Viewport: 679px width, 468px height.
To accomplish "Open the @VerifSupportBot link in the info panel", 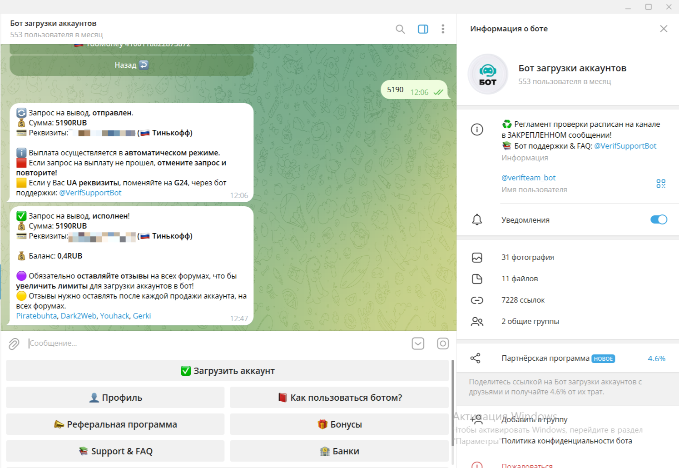I will (x=625, y=146).
